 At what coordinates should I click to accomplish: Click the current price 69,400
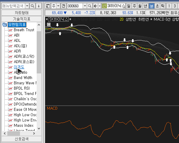point(57,13)
